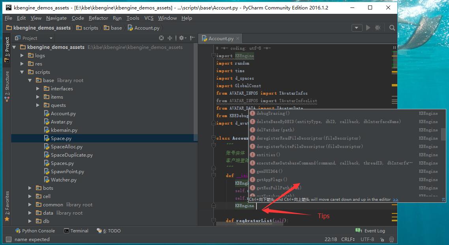Expand the res folder

click(x=22, y=64)
